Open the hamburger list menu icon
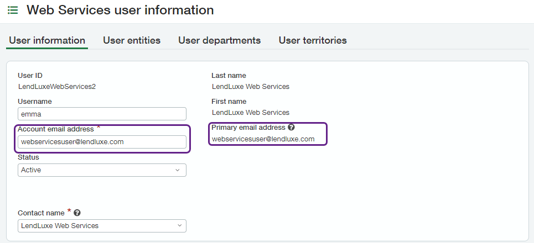This screenshot has width=534, height=243. pyautogui.click(x=13, y=10)
